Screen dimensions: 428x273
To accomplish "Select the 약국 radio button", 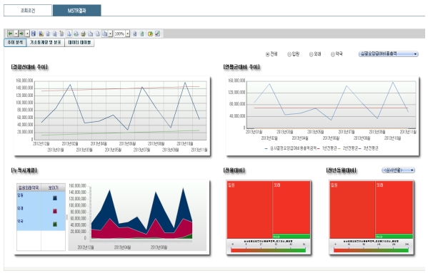I will [x=332, y=54].
